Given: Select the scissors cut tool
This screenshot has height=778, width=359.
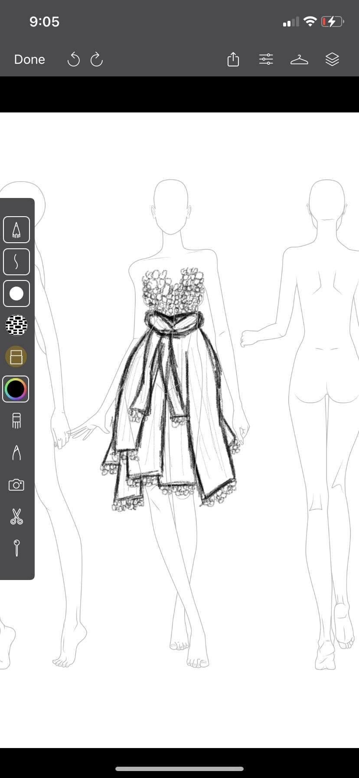Looking at the screenshot, I should pos(16,516).
